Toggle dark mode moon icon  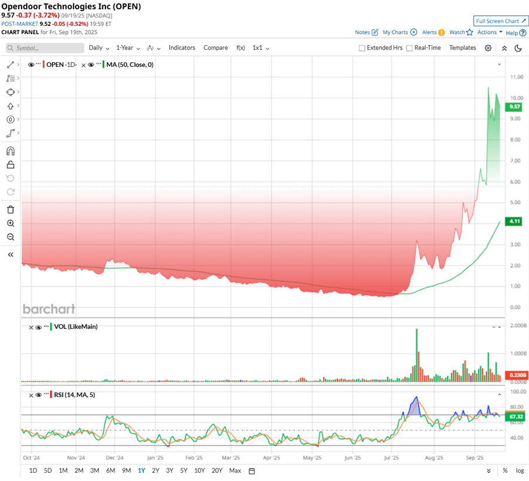[x=518, y=48]
